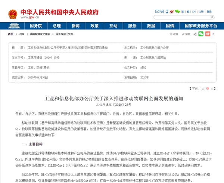The width and height of the screenshot is (224, 183).
Task: Open the WeChat icon in the header
Action: [x=177, y=12]
